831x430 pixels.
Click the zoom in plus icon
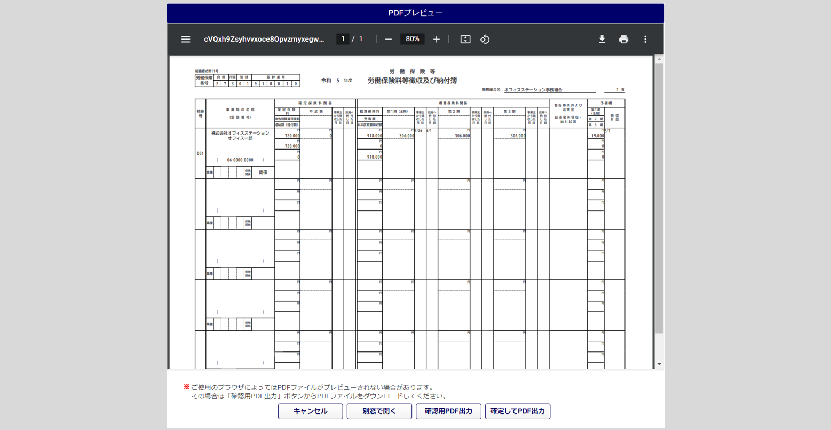click(436, 39)
